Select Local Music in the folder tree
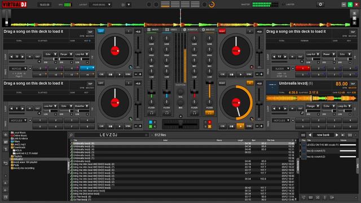The height and width of the screenshot is (203, 361). pos(20,133)
